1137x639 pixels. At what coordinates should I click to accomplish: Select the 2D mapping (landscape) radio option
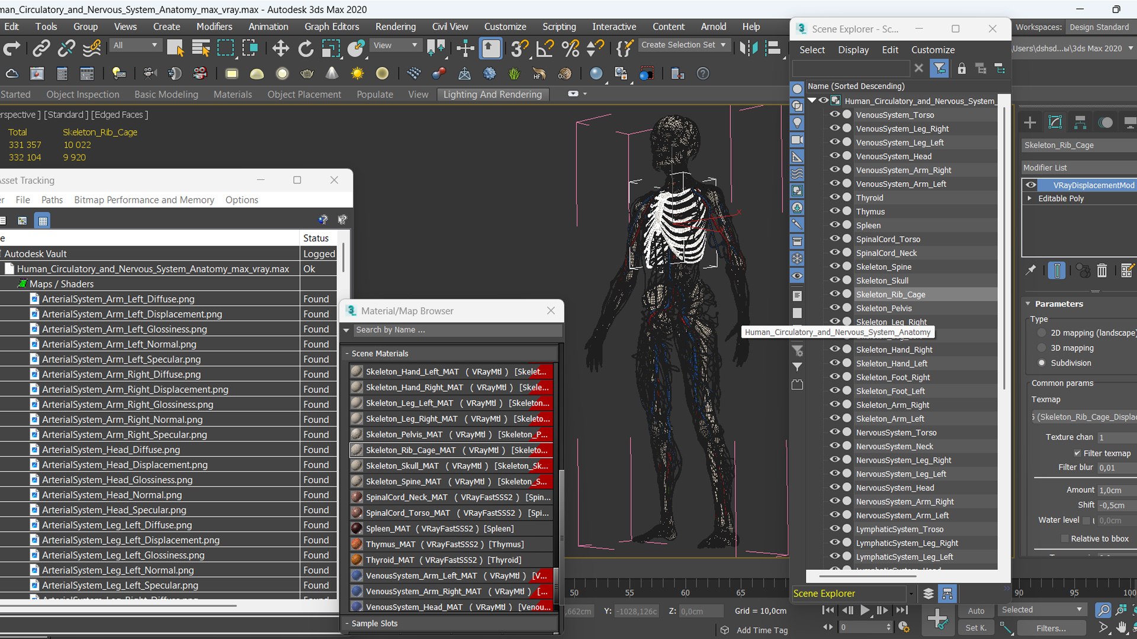pyautogui.click(x=1042, y=333)
